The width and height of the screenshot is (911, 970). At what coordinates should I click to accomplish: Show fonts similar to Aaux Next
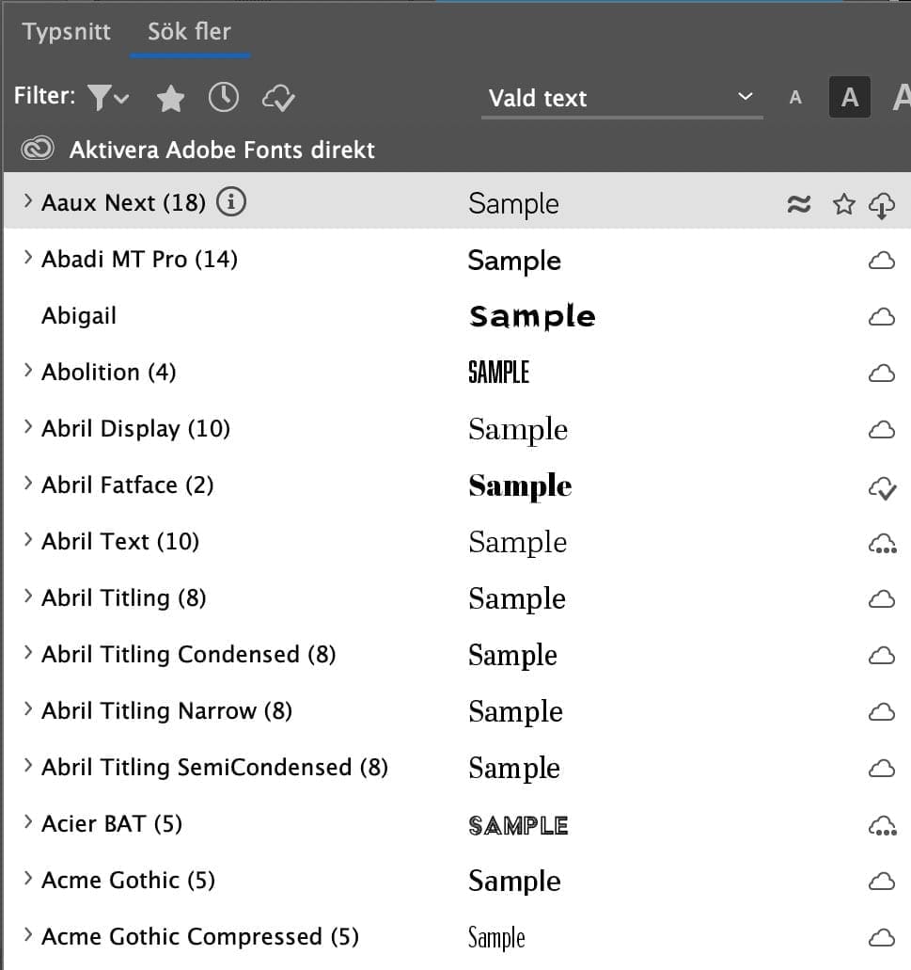(798, 203)
